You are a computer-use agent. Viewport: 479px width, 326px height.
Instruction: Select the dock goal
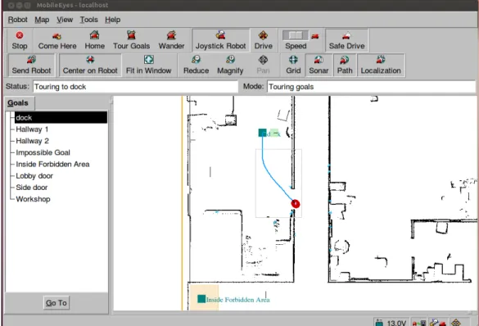click(61, 118)
